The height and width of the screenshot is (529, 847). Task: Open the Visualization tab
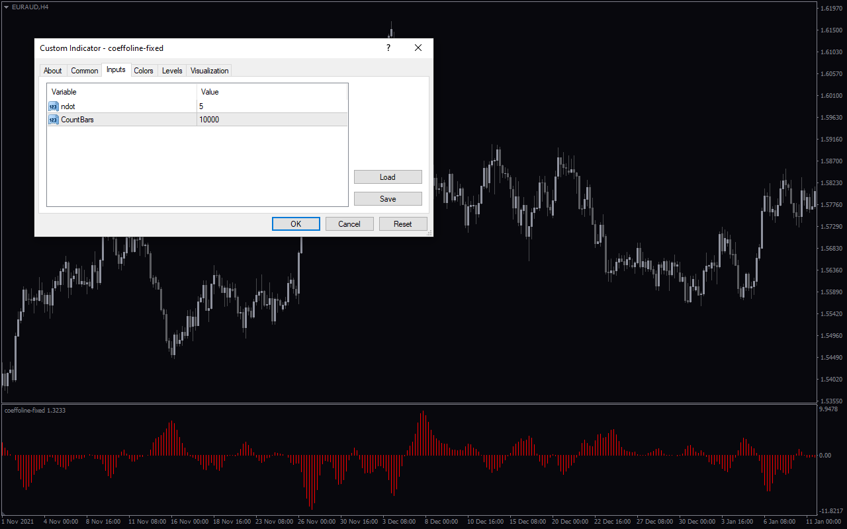click(210, 71)
